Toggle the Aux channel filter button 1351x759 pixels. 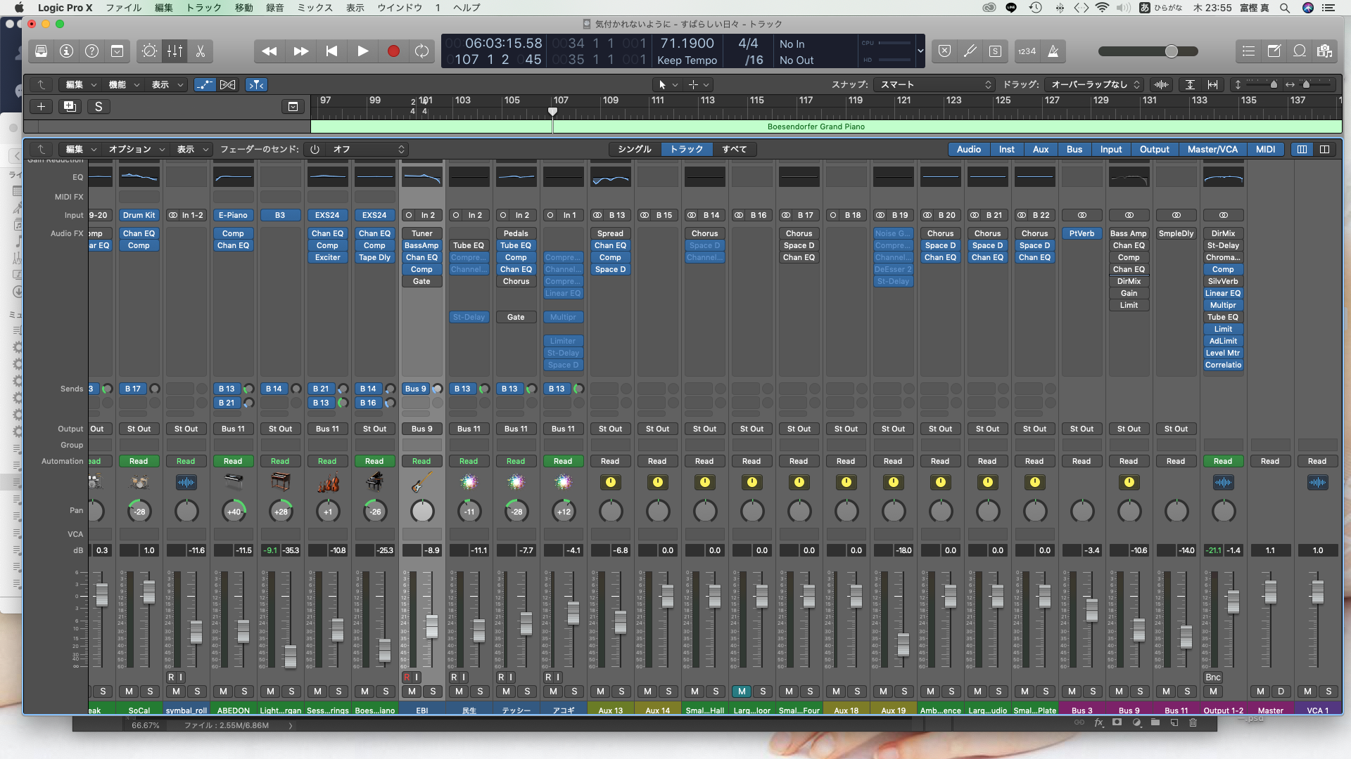[x=1040, y=150]
